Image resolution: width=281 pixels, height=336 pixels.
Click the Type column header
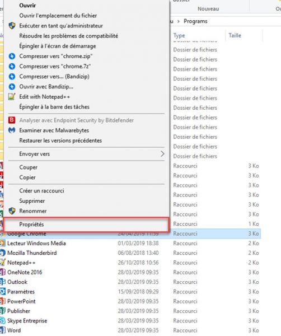(179, 35)
